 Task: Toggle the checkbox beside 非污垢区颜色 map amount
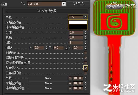tap(70, 88)
